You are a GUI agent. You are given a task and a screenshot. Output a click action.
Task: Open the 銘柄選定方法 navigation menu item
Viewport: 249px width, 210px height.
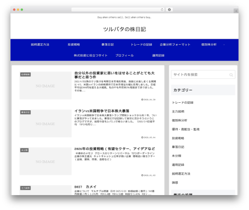click(40, 45)
